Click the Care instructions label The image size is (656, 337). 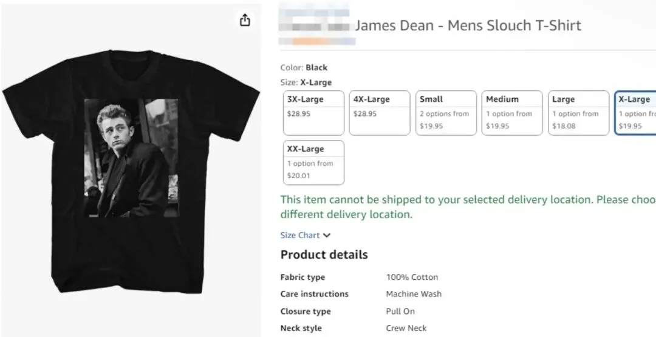314,294
